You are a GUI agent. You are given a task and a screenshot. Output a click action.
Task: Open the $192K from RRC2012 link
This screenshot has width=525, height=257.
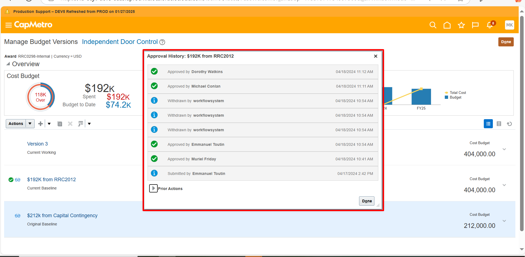click(x=51, y=180)
